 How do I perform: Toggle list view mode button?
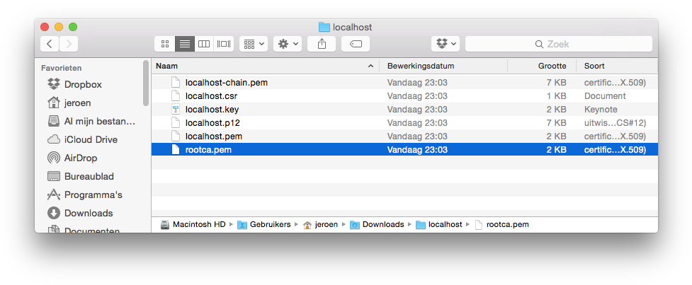[x=185, y=44]
